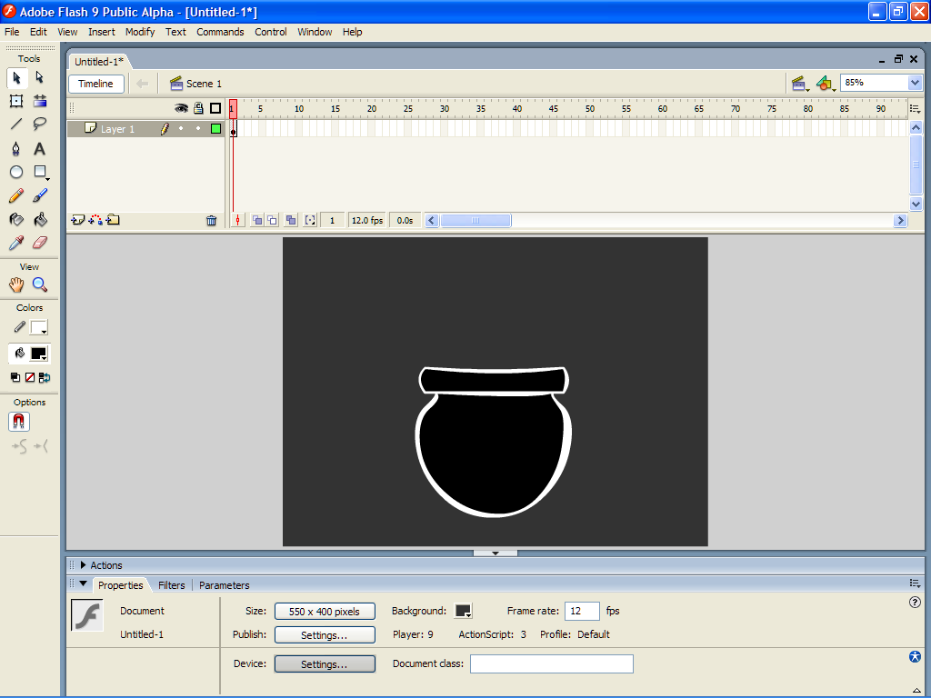Switch to the Filters tab
This screenshot has width=931, height=698.
171,584
